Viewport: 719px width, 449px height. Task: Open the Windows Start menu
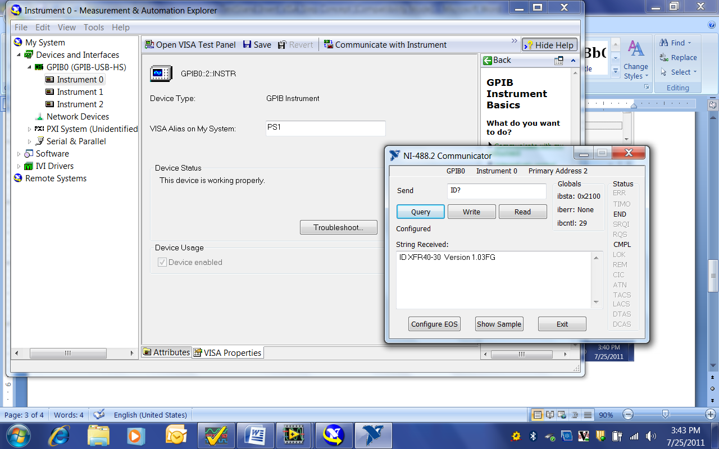(17, 436)
